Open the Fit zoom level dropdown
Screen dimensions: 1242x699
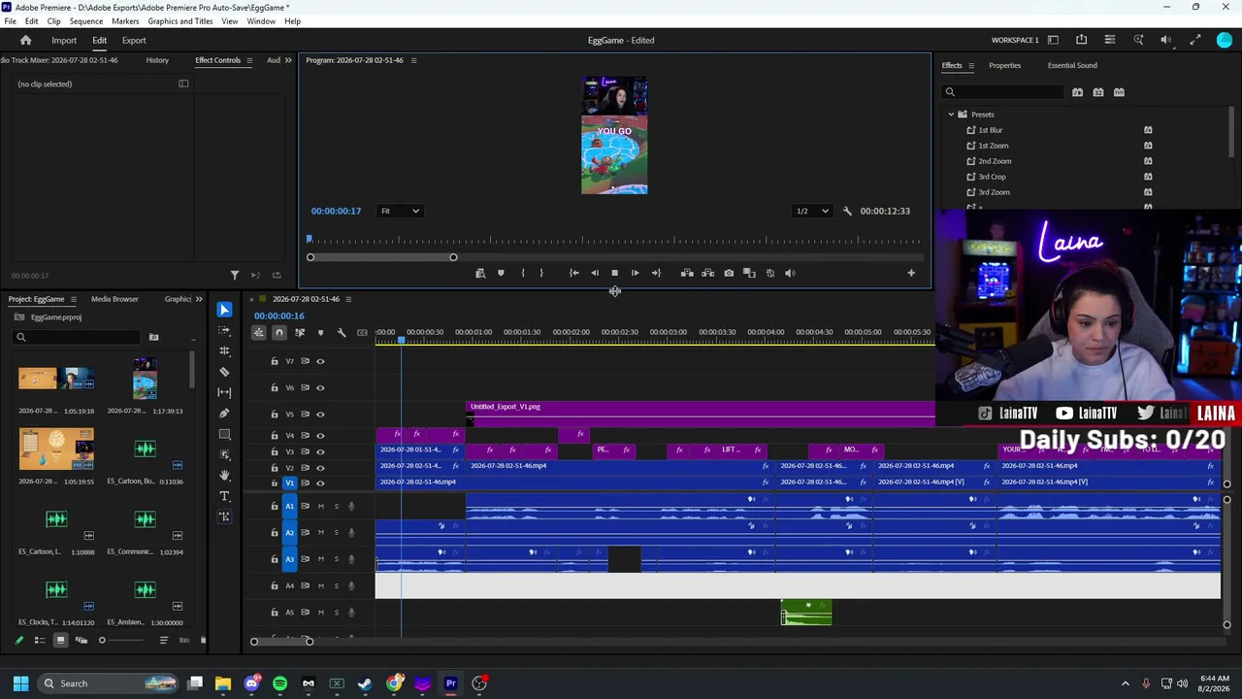coord(399,211)
